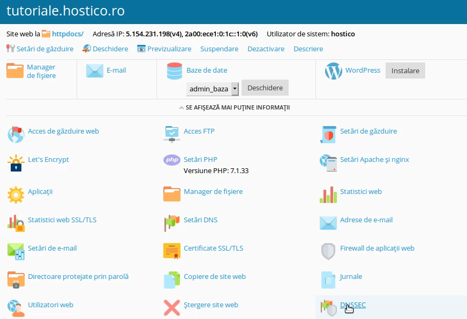Open the admin_baza database dropdown
This screenshot has height=319, width=467.
[213, 89]
